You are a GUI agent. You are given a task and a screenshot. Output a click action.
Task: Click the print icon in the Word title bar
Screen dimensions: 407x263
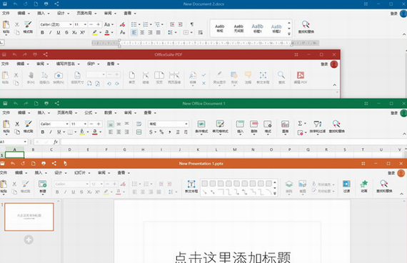[46, 4]
